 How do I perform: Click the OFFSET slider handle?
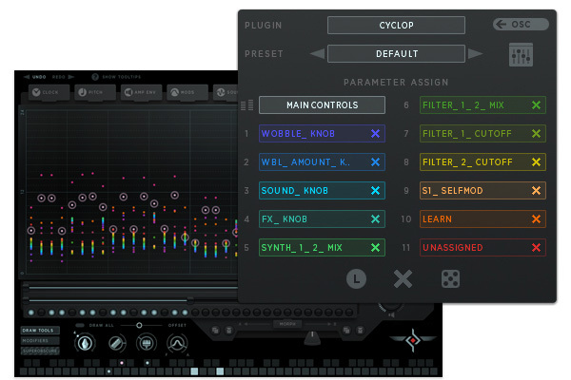click(x=139, y=325)
